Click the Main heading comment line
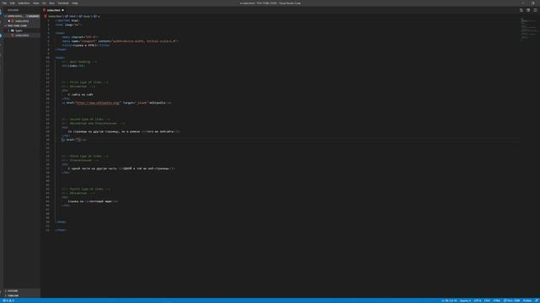 point(79,61)
